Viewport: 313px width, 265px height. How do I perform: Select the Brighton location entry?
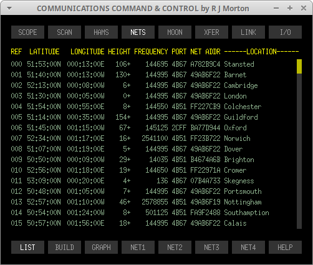(x=239, y=160)
